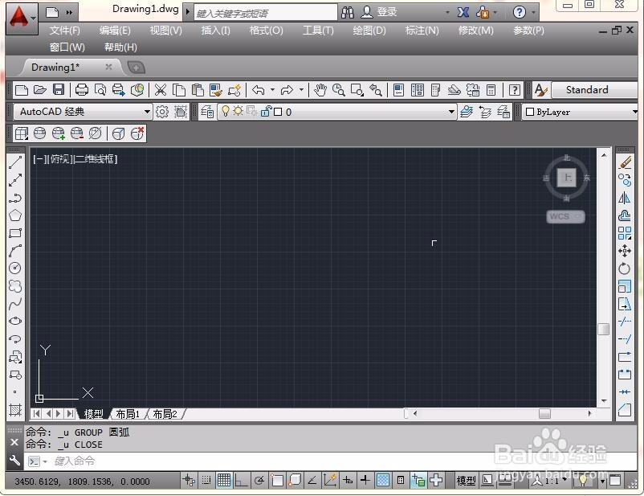Open the application menu dropdown arrow
Image resolution: width=644 pixels, height=496 pixels.
point(34,18)
